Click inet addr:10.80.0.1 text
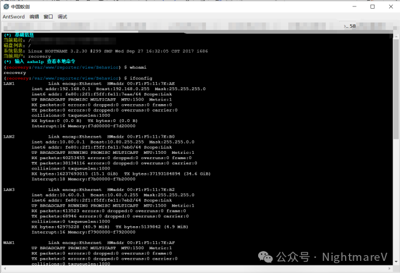 (58, 142)
